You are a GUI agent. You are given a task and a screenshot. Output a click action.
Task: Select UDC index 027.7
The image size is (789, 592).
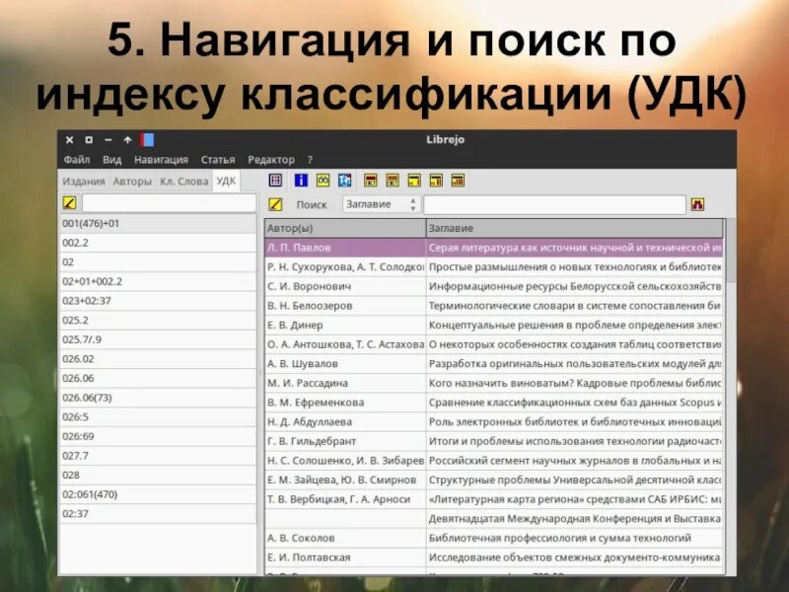tap(158, 456)
